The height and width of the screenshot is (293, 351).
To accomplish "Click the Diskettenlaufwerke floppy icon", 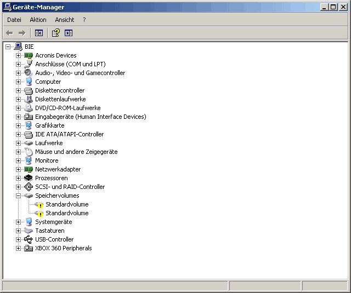I will coord(29,99).
